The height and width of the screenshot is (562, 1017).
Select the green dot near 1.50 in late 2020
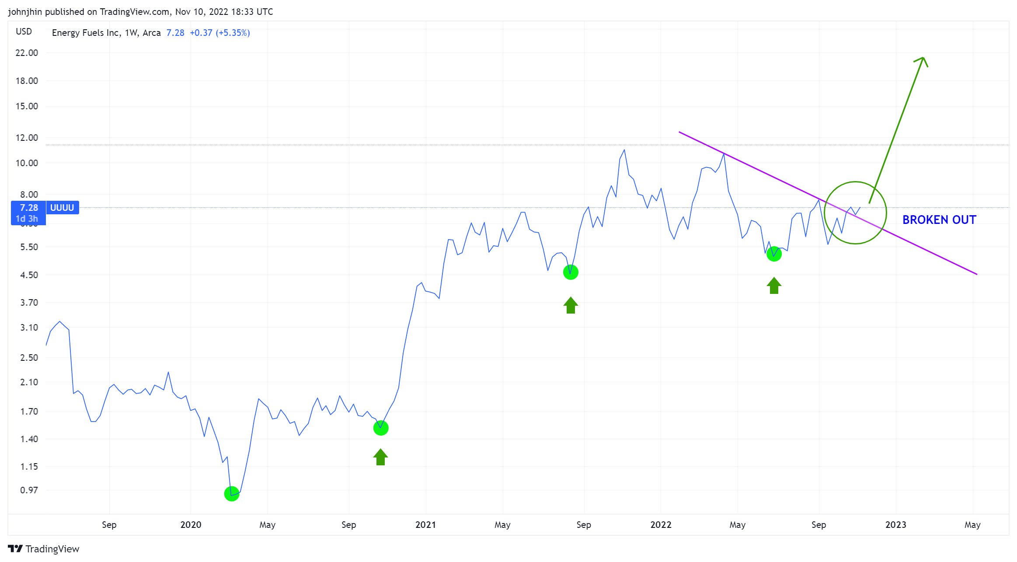coord(381,428)
